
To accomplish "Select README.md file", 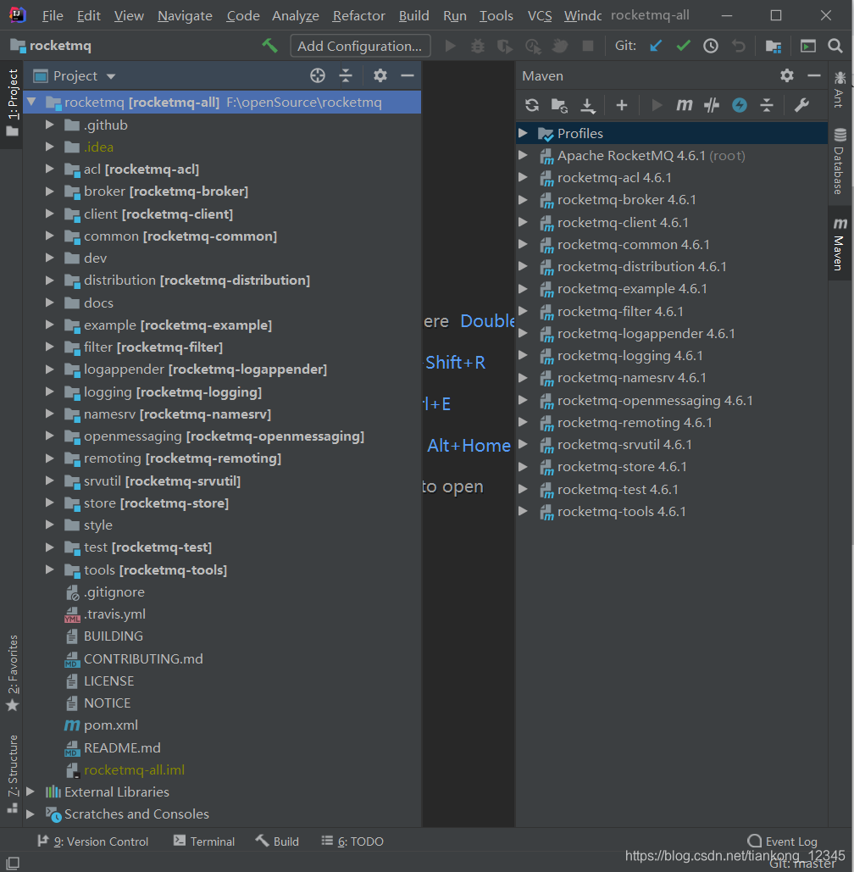I will coord(122,747).
